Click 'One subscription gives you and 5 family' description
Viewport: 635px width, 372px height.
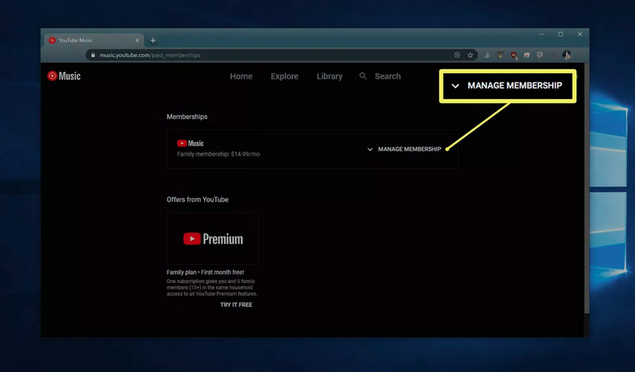210,281
